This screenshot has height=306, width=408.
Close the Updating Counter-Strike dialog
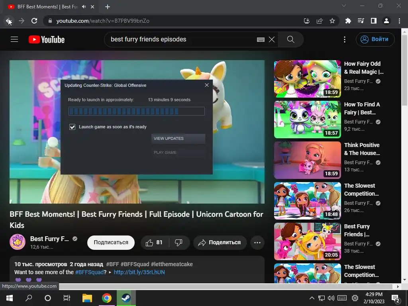(x=207, y=85)
